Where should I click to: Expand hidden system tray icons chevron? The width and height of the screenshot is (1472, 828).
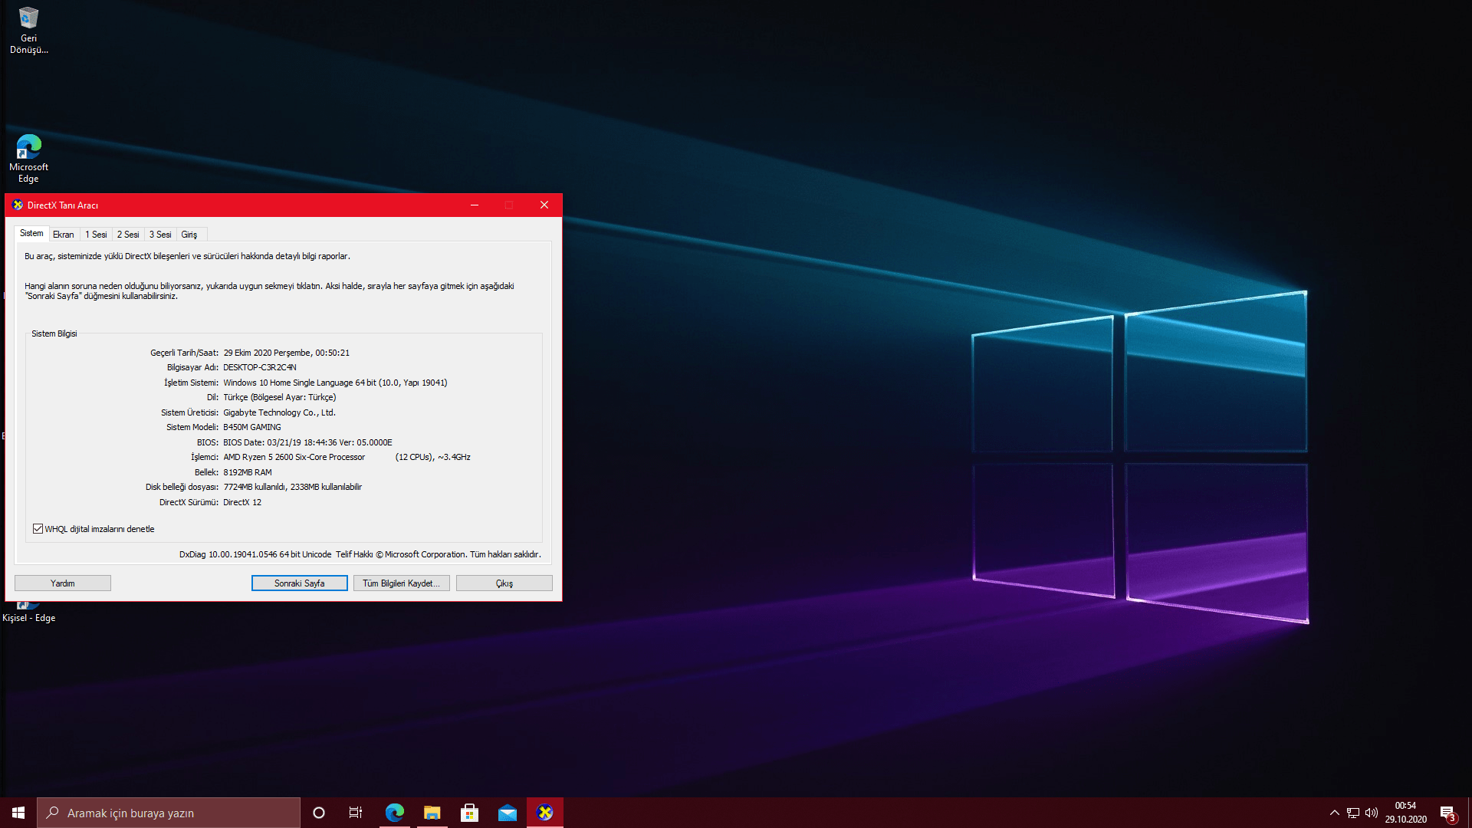point(1334,813)
